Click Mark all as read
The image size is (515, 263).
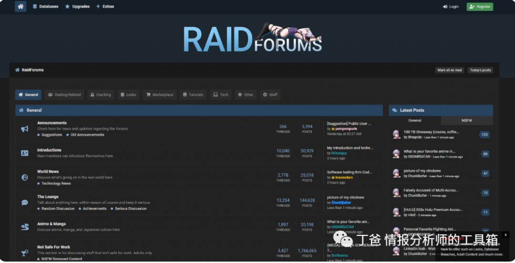(x=449, y=70)
